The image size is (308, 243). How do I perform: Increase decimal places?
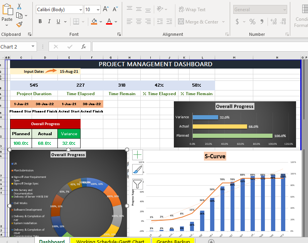click(273, 22)
